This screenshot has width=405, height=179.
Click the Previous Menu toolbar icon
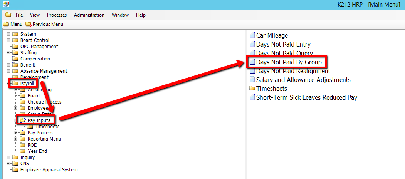pos(29,24)
